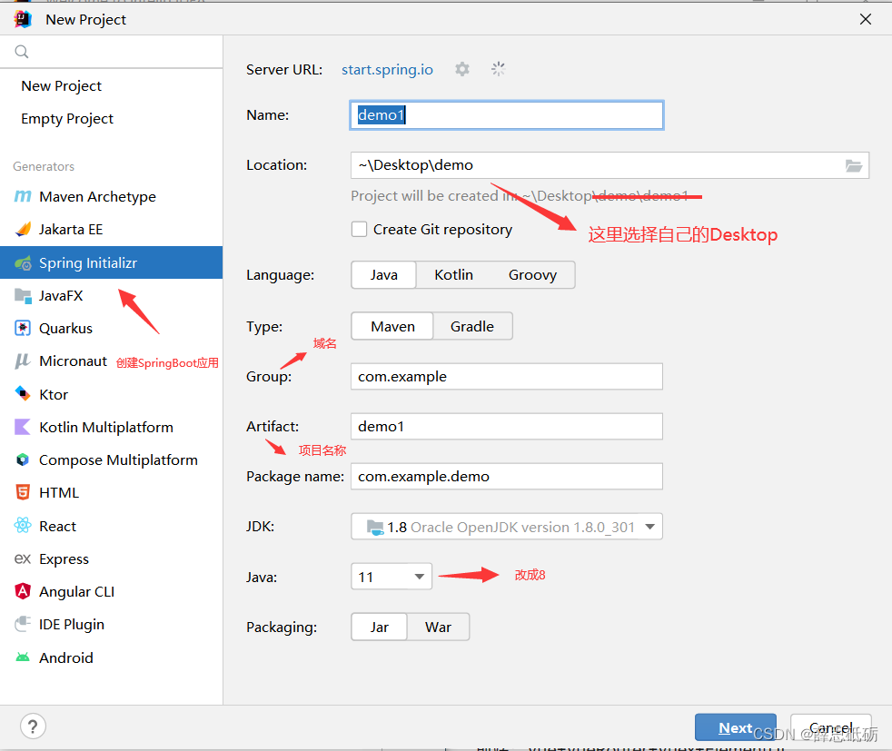Select Compose Multiplatform label
The height and width of the screenshot is (751, 892).
(x=118, y=459)
